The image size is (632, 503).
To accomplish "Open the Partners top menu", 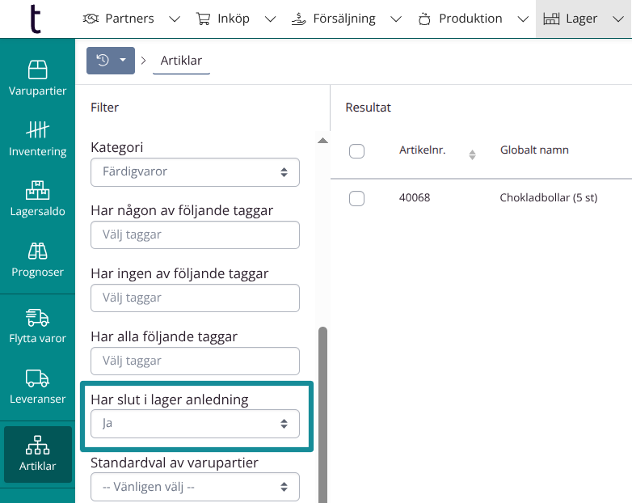I will 129,19.
